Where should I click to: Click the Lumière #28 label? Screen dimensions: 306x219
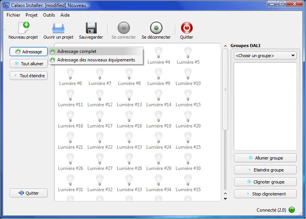[x=129, y=168]
